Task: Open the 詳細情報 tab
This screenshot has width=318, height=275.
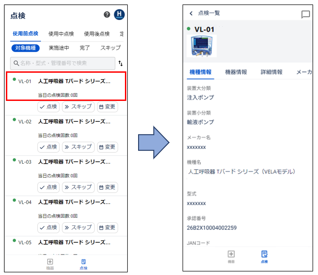Action: pos(271,72)
